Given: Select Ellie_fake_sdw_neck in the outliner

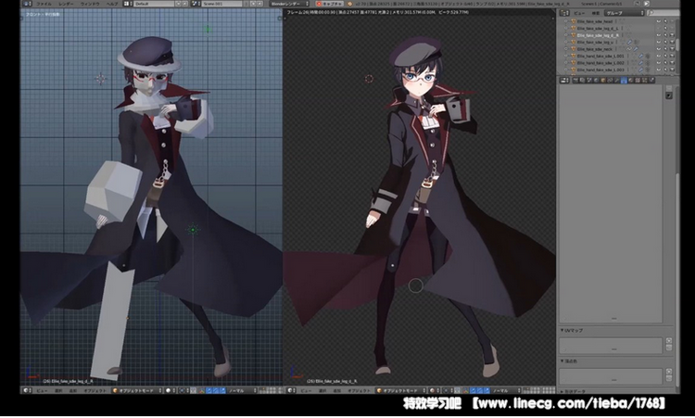Looking at the screenshot, I should click(595, 49).
